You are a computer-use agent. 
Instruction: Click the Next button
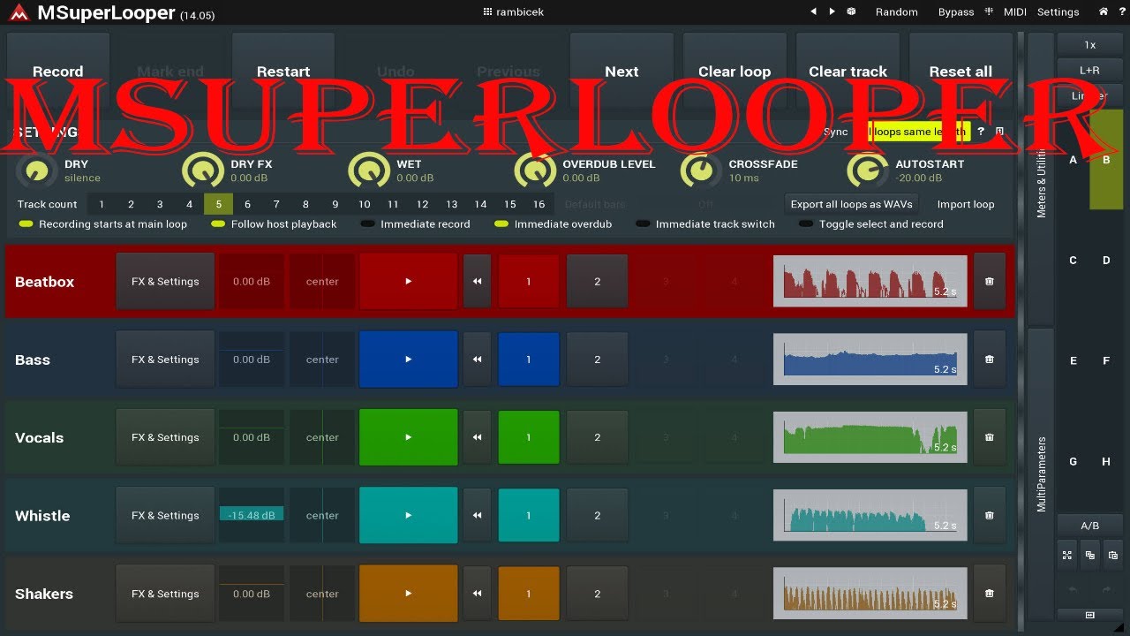pyautogui.click(x=621, y=72)
